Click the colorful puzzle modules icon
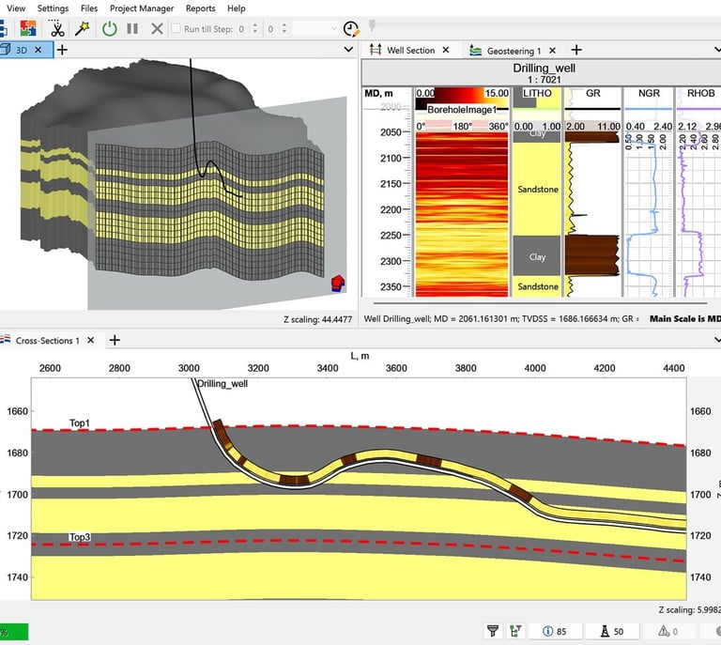Screen dimensions: 721x645 (x=30, y=29)
